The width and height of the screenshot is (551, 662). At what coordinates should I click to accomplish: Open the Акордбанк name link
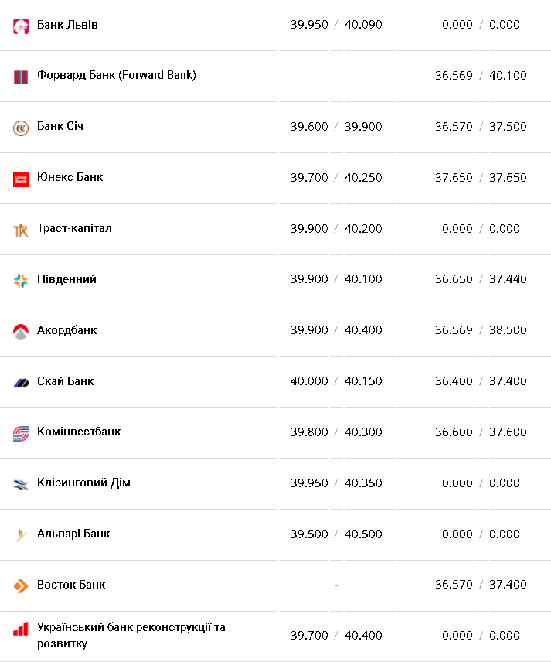click(x=67, y=330)
